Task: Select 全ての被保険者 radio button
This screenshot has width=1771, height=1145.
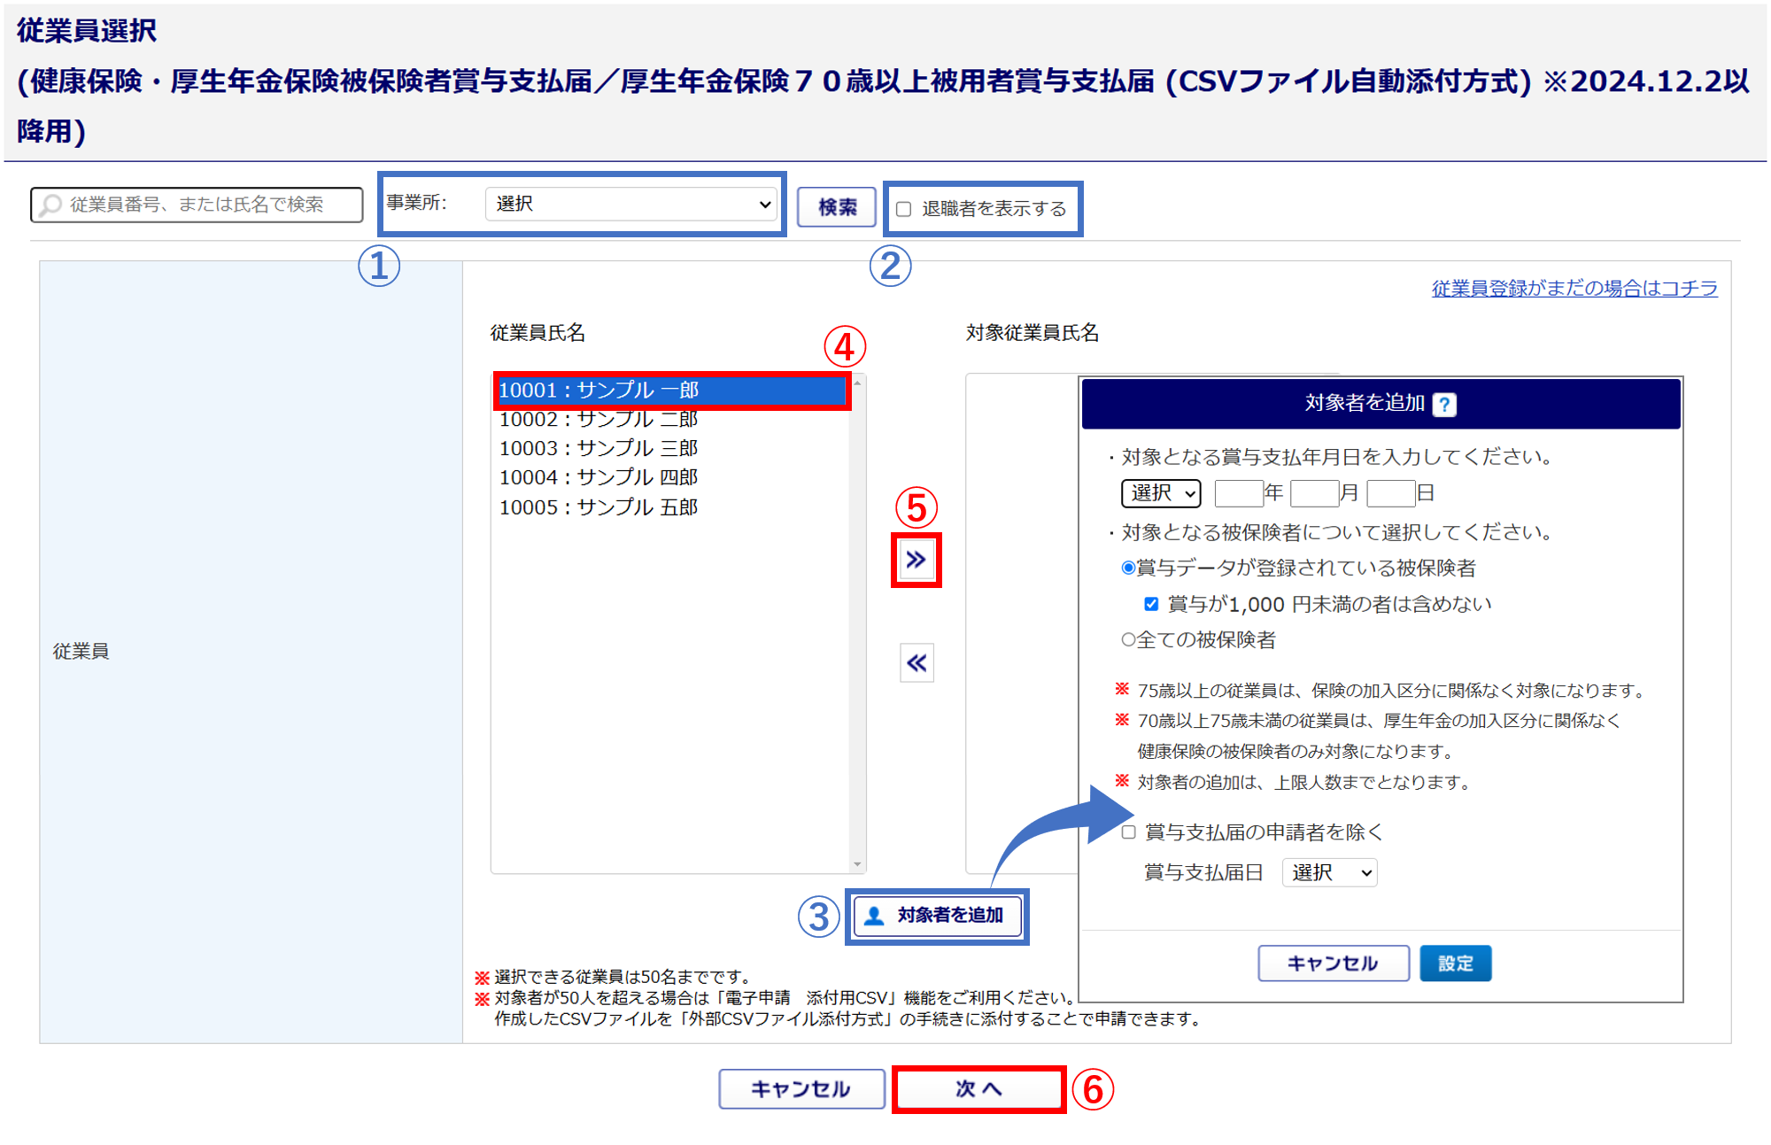Action: click(1128, 639)
